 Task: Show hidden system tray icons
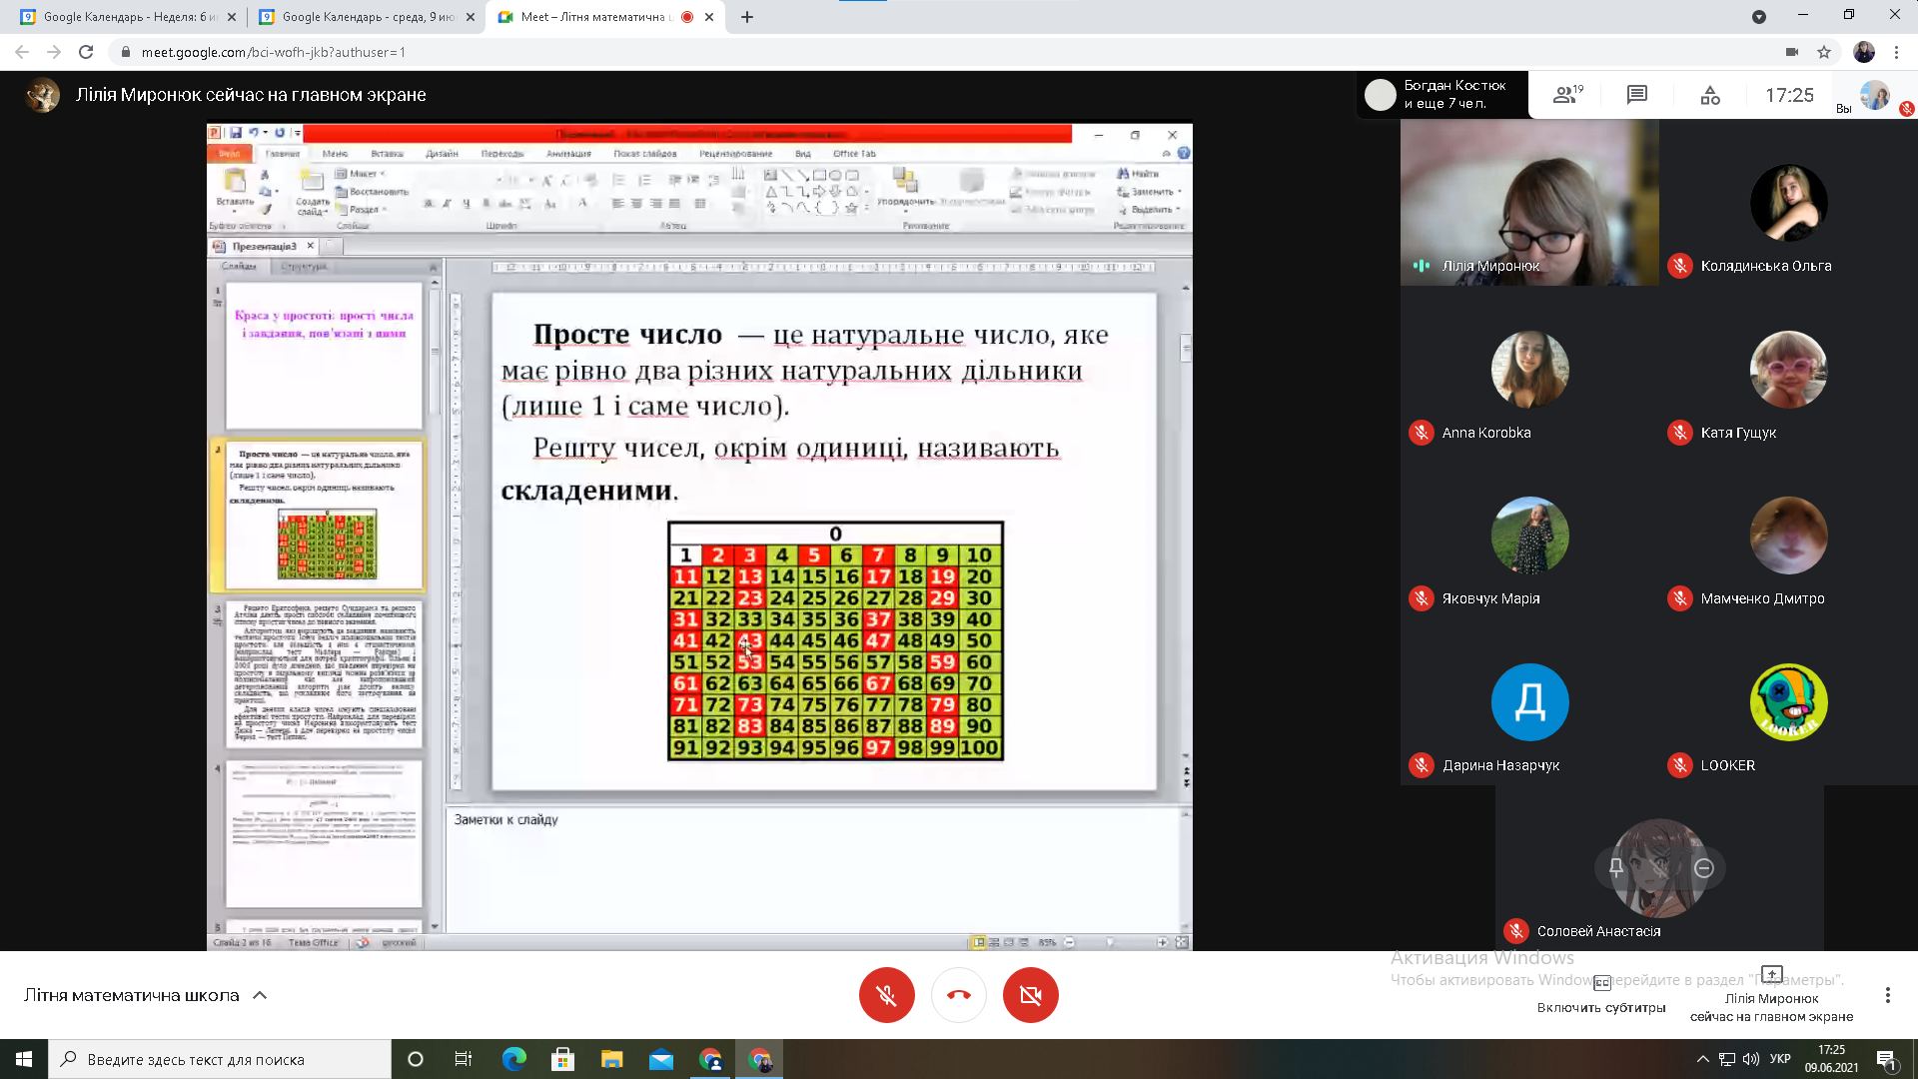coord(1702,1059)
